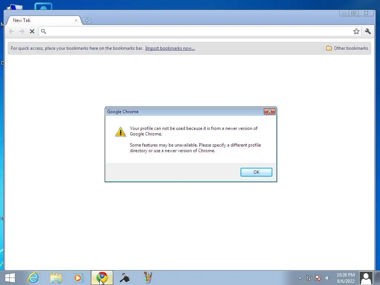
Task: Close the Chrome browser window
Action: pos(366,13)
